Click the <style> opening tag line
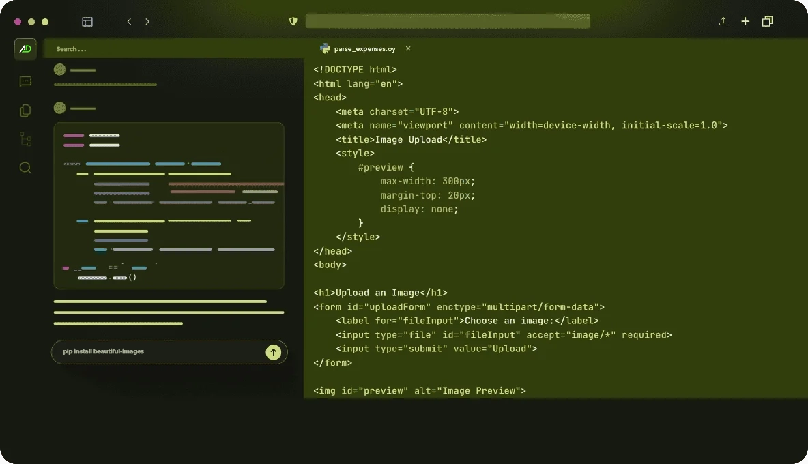The height and width of the screenshot is (464, 808). click(x=355, y=154)
